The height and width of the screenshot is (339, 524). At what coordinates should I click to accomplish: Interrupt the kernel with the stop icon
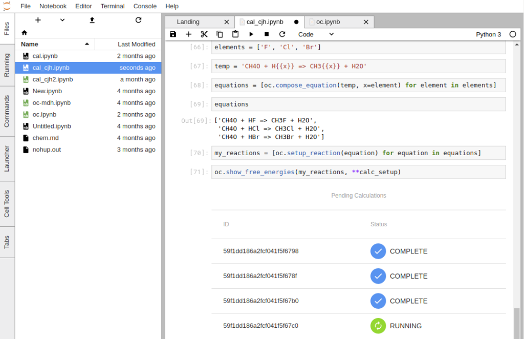coord(267,34)
